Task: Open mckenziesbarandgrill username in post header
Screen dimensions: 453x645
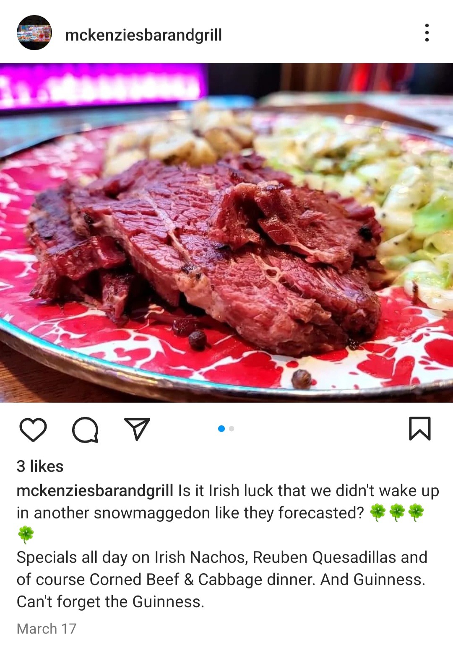Action: pyautogui.click(x=143, y=35)
